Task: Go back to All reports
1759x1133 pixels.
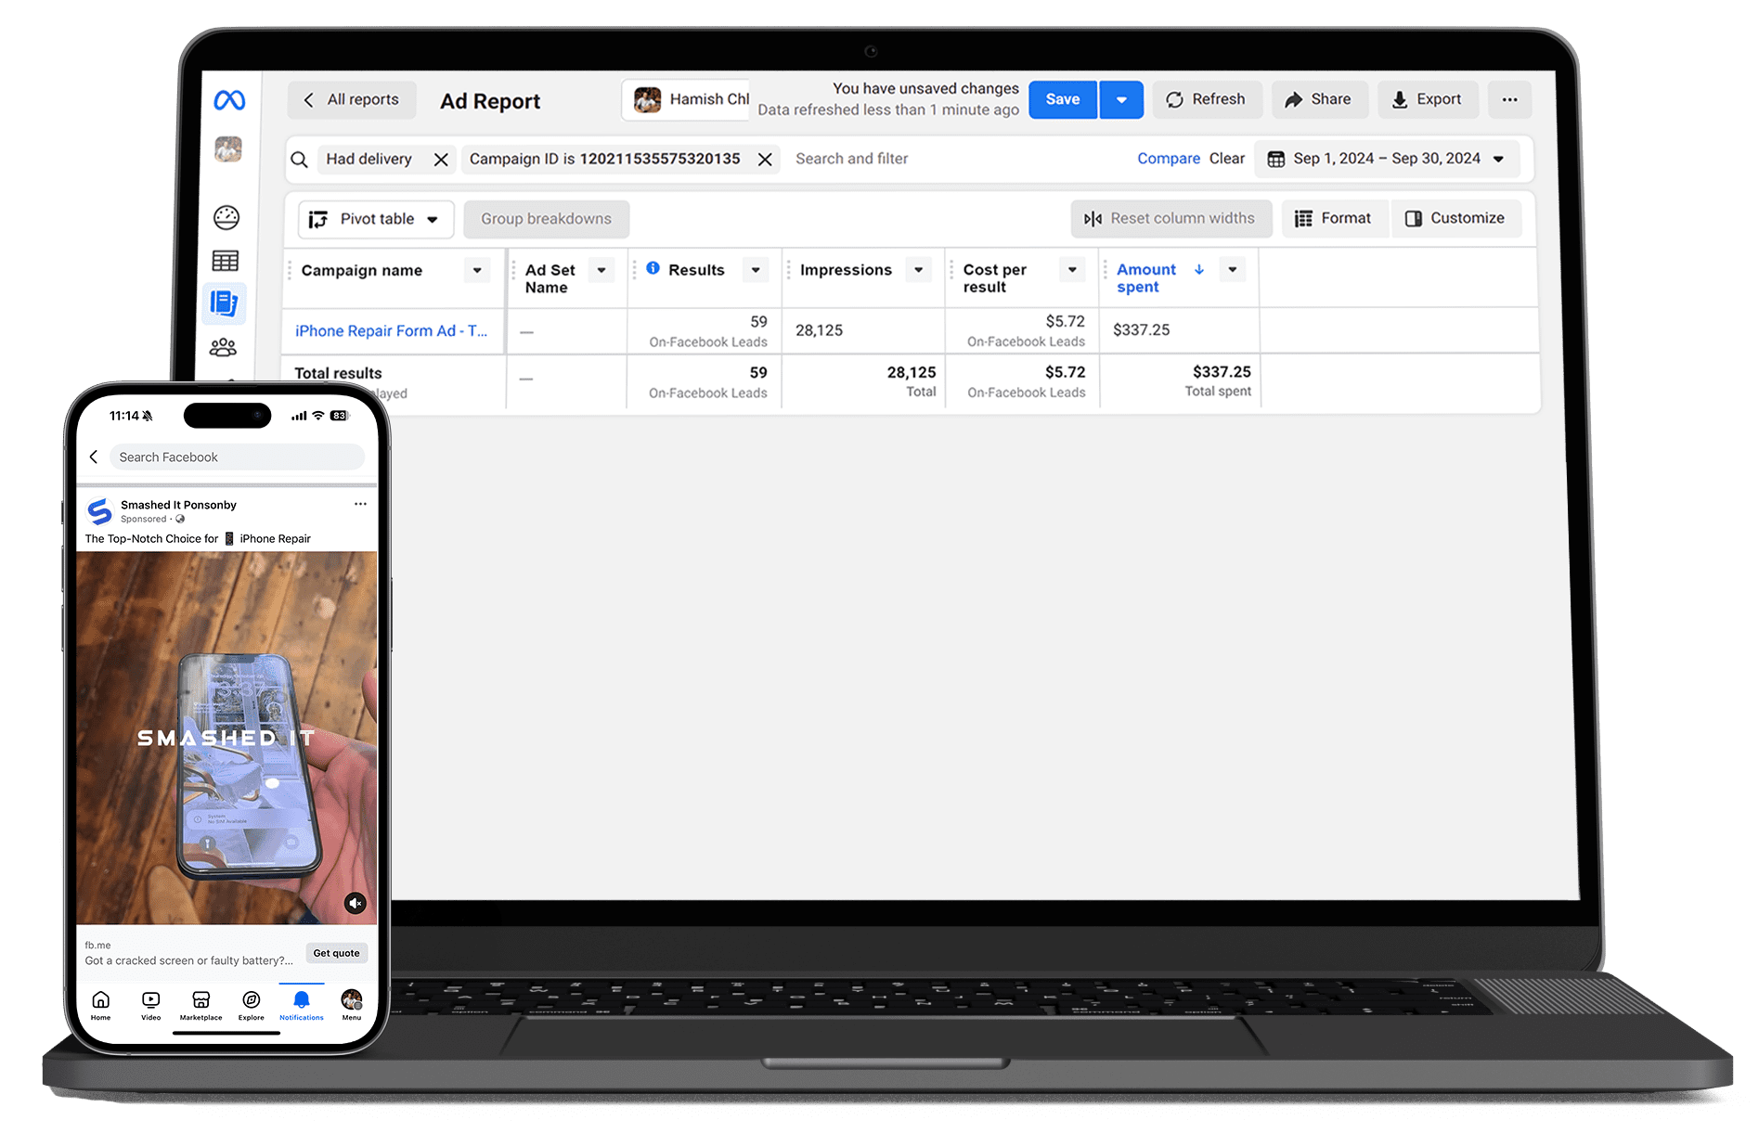Action: pyautogui.click(x=351, y=99)
